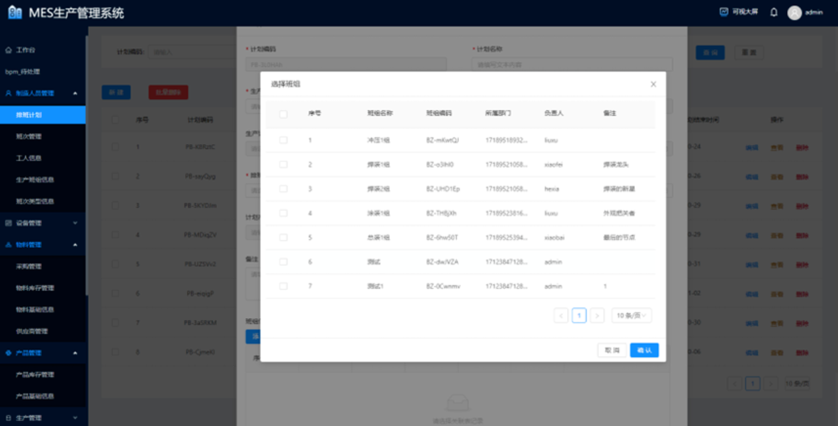Screen dimensions: 838x426
Task: Go to next page arrow in dialog
Action: [597, 316]
